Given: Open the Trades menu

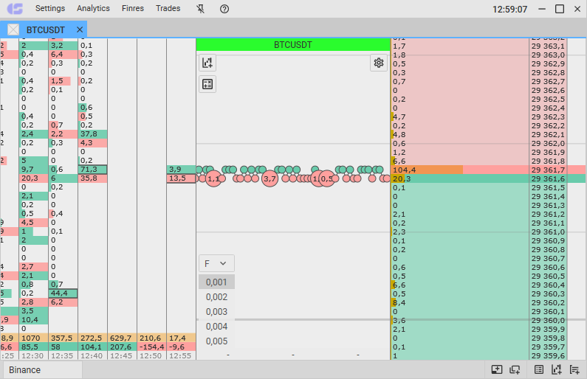Looking at the screenshot, I should (x=168, y=9).
